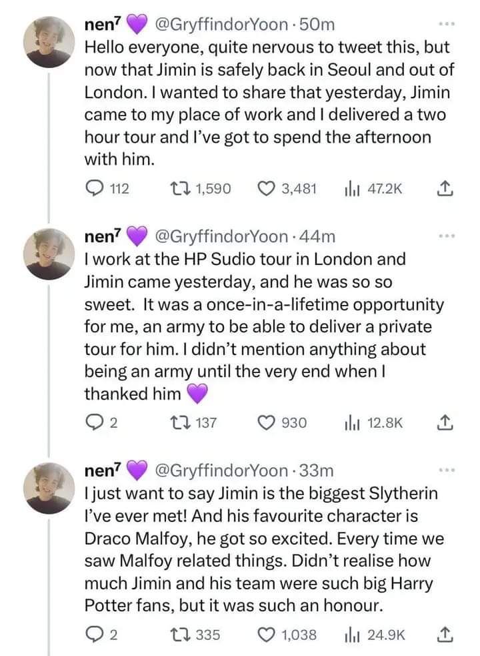Screen dimensions: 480x656
Task: Like the tweet with 3,481 likes
Action: click(266, 189)
